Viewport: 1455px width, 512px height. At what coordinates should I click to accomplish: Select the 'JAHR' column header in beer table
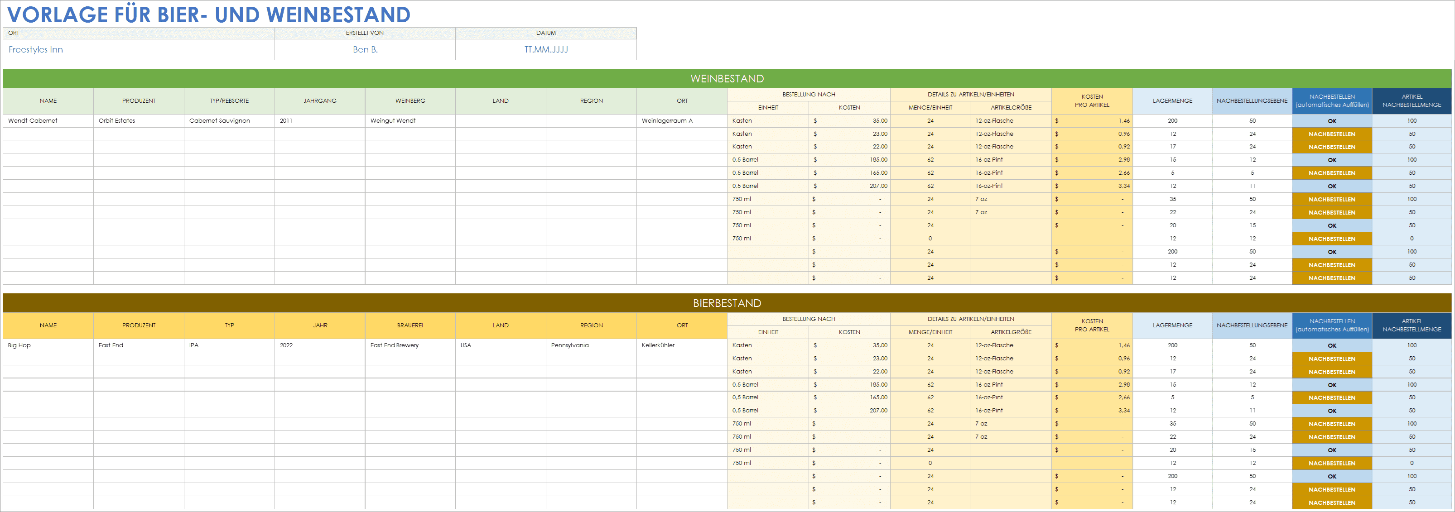[320, 326]
